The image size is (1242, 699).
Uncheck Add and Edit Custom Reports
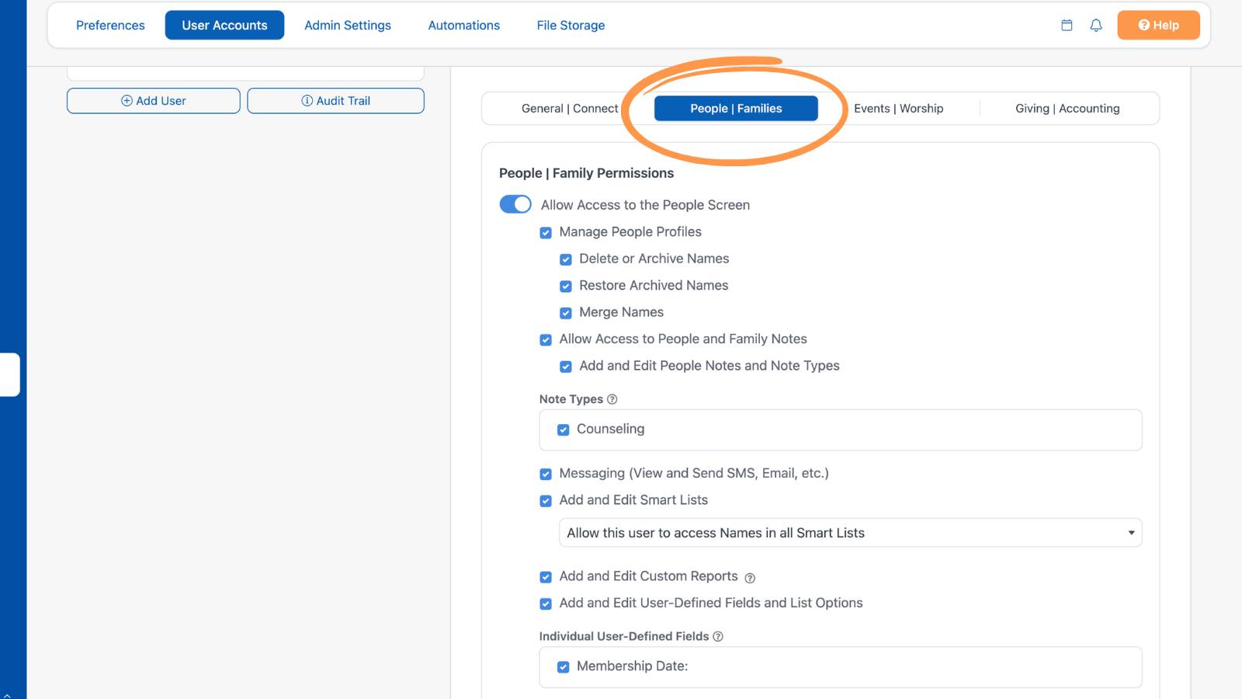pos(546,577)
